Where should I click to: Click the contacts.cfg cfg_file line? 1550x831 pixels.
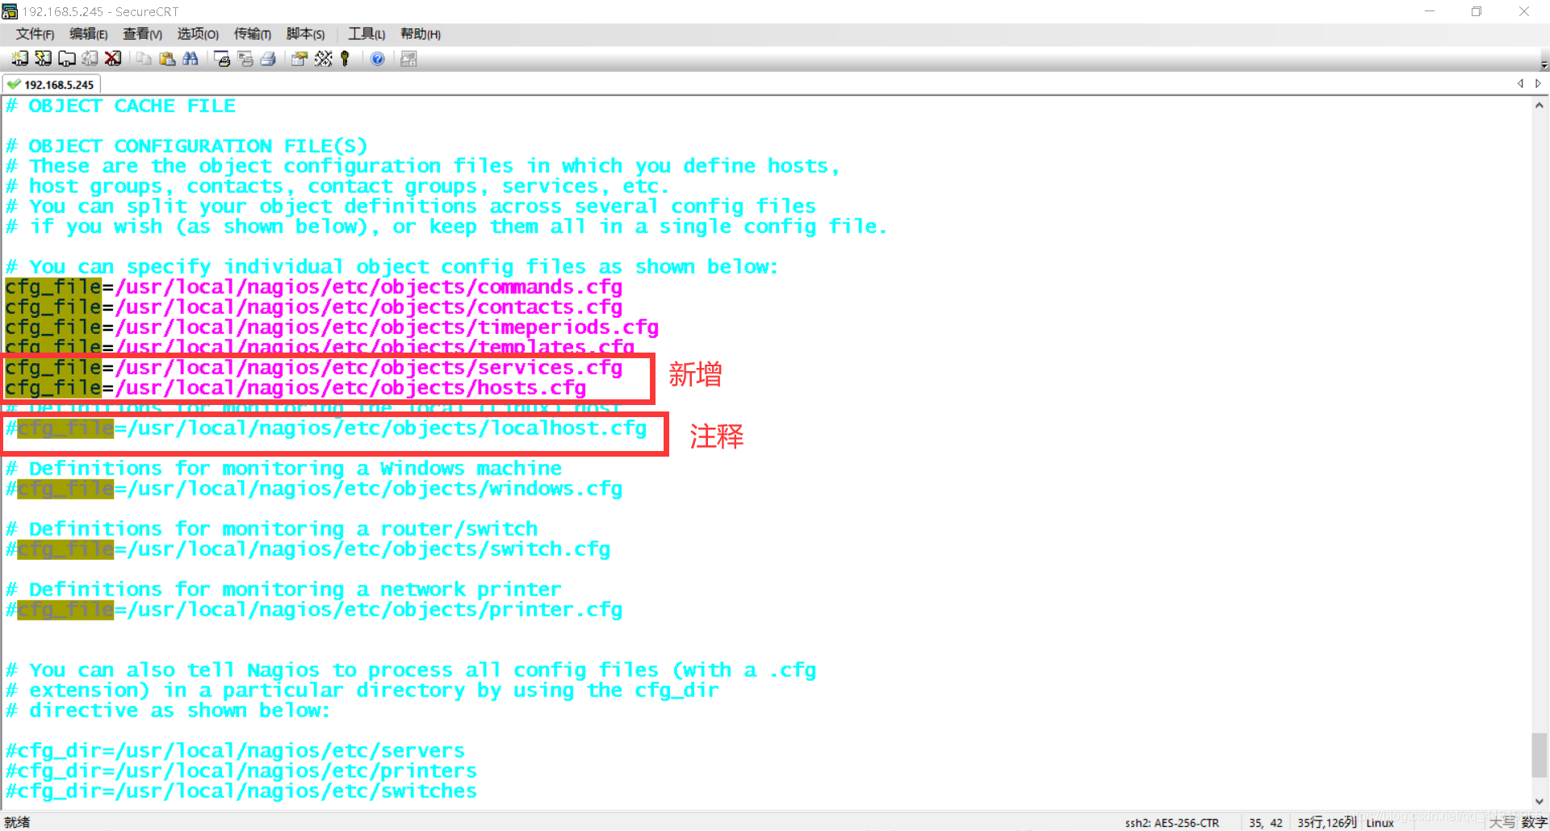pyautogui.click(x=314, y=307)
